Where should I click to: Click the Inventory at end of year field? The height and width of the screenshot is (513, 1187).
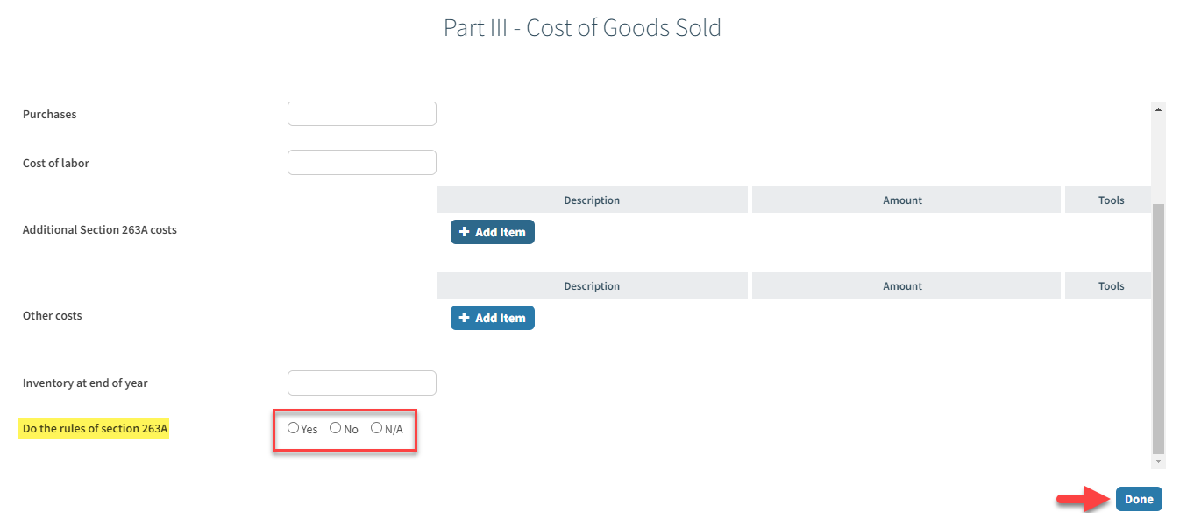coord(361,383)
